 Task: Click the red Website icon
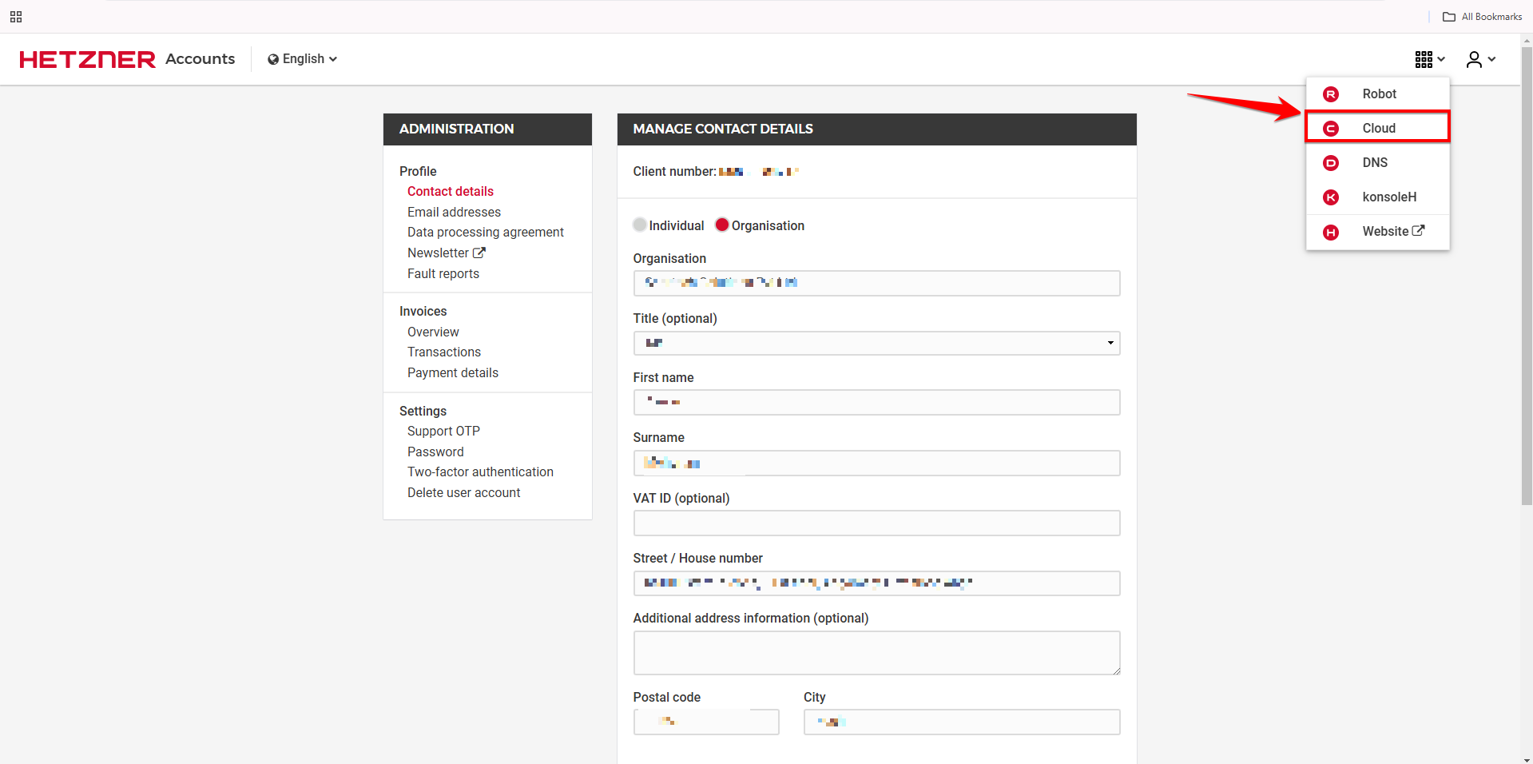pyautogui.click(x=1330, y=232)
